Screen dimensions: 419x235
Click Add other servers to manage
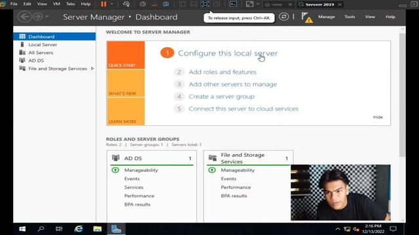tap(233, 84)
